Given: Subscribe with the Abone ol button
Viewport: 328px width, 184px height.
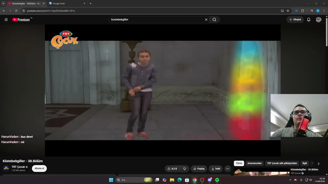Looking at the screenshot, I should click(39, 168).
